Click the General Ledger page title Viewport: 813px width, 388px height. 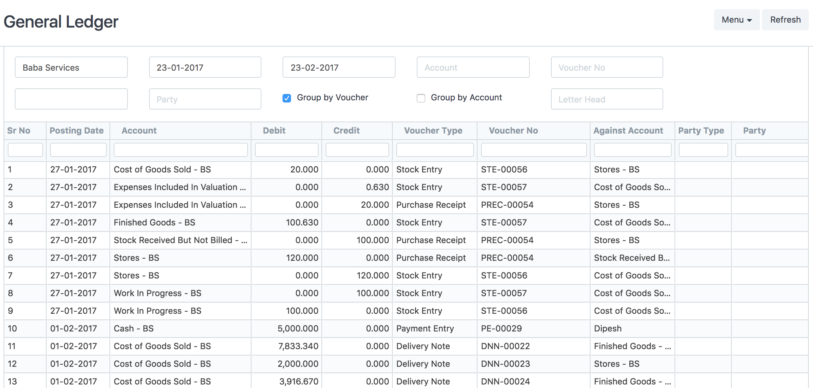click(61, 21)
